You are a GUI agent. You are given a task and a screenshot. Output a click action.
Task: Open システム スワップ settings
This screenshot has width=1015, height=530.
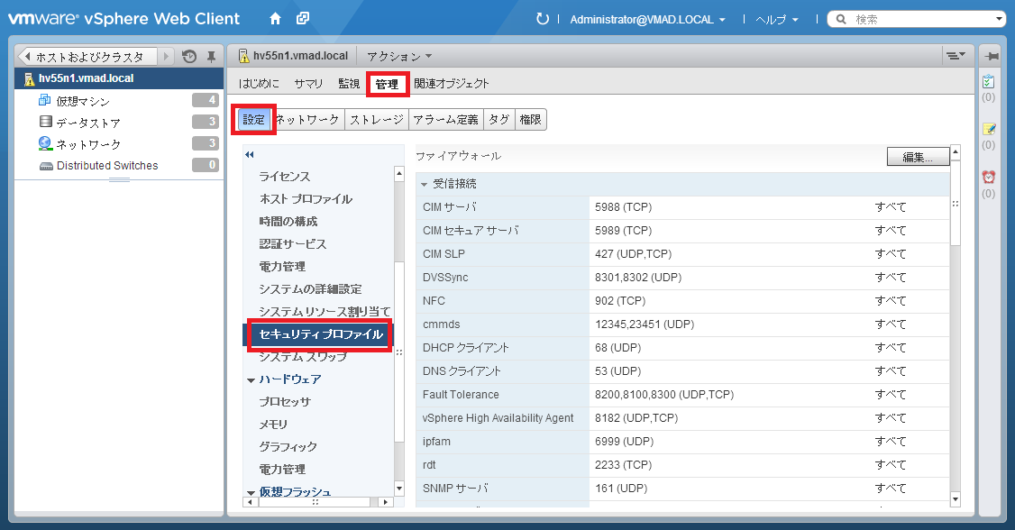tap(303, 357)
